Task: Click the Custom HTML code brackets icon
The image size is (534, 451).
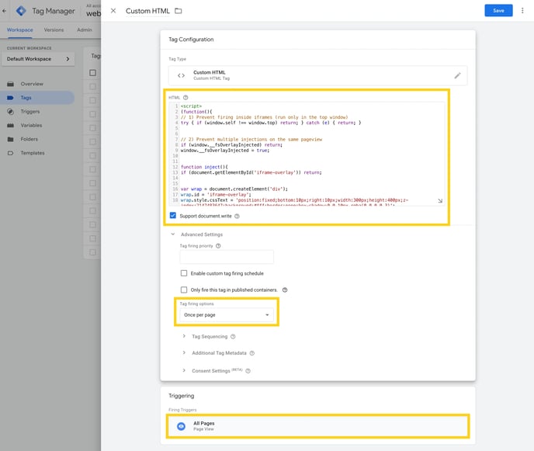Action: coord(181,75)
